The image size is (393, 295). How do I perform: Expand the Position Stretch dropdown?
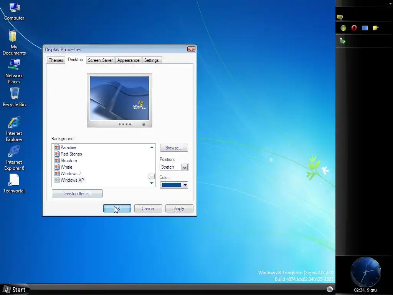[185, 167]
